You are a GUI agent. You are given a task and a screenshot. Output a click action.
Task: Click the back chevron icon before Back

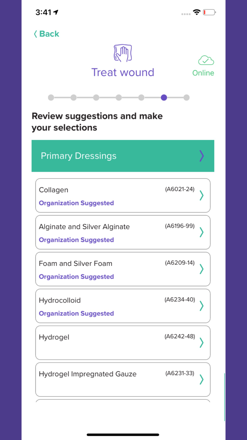pos(35,34)
